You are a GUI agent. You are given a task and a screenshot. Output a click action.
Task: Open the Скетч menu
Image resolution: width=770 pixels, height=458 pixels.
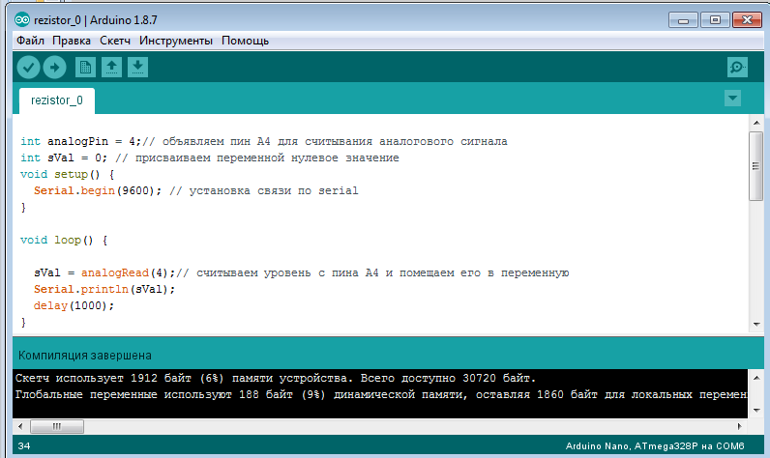click(115, 41)
